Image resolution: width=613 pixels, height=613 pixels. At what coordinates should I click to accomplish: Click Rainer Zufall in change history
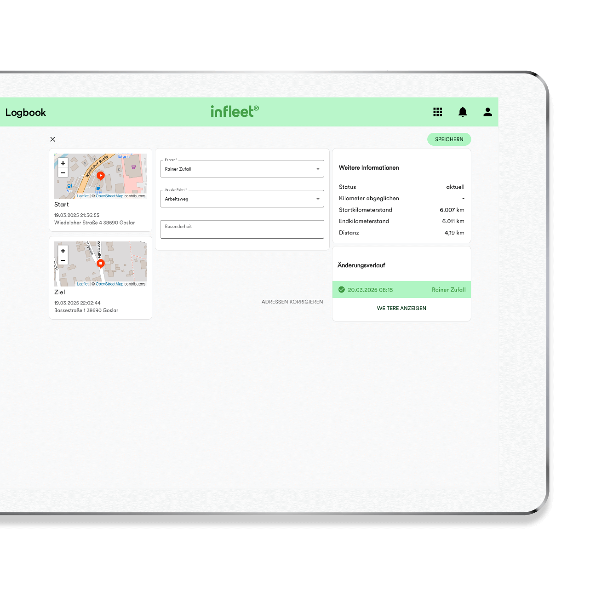tap(449, 290)
